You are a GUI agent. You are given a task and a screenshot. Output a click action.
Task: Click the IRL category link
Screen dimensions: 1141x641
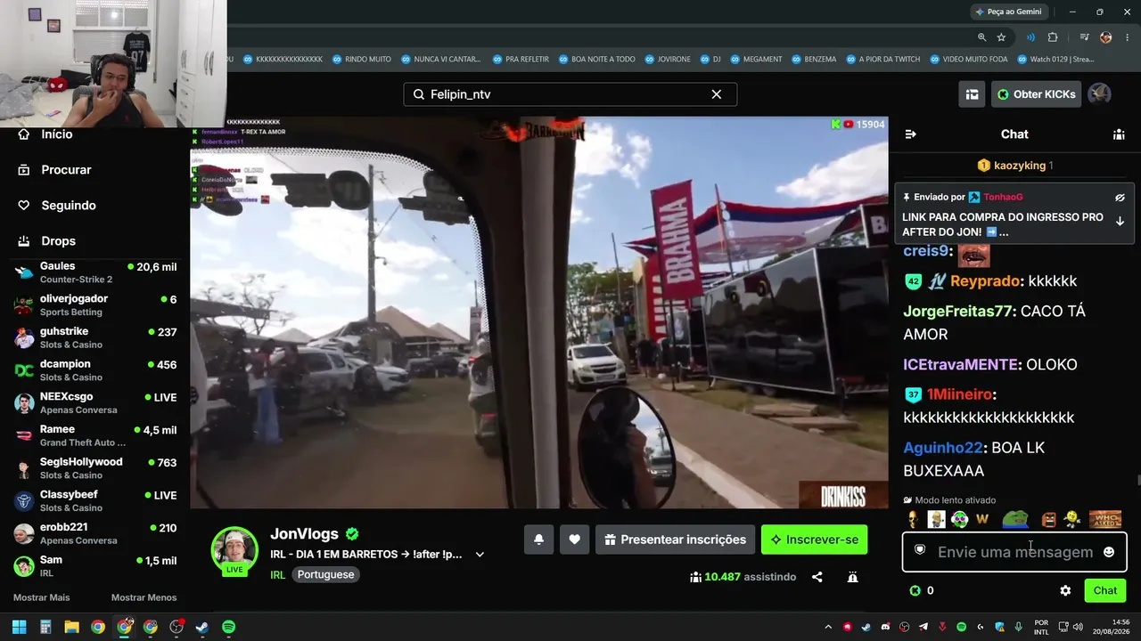[277, 575]
